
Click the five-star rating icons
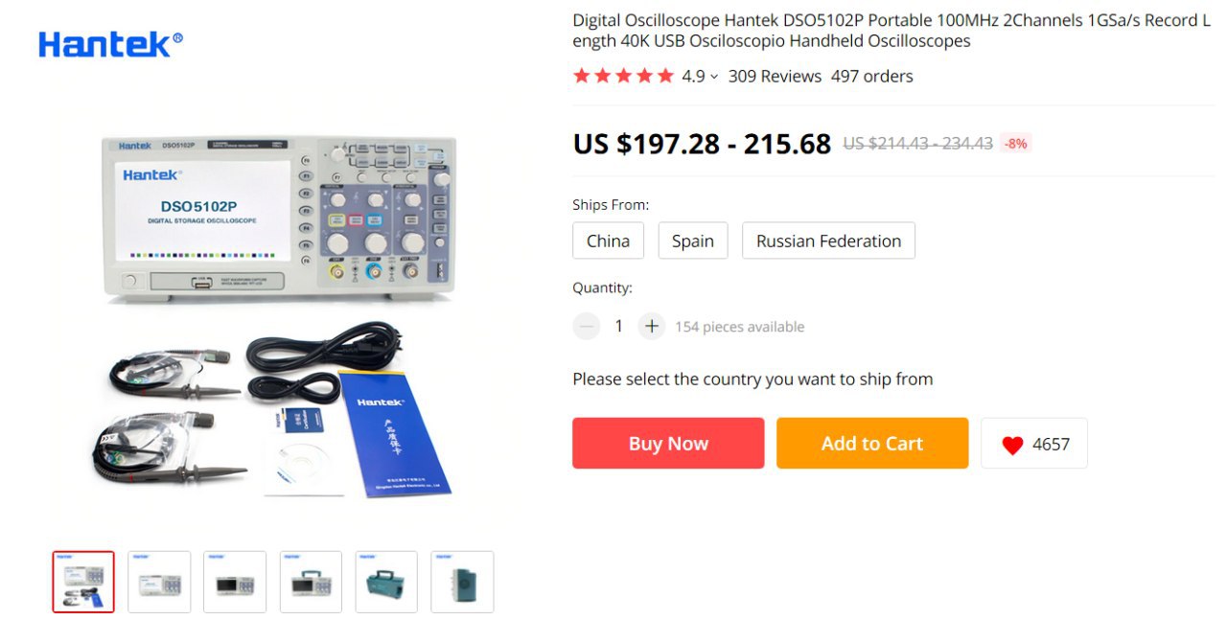tap(624, 76)
